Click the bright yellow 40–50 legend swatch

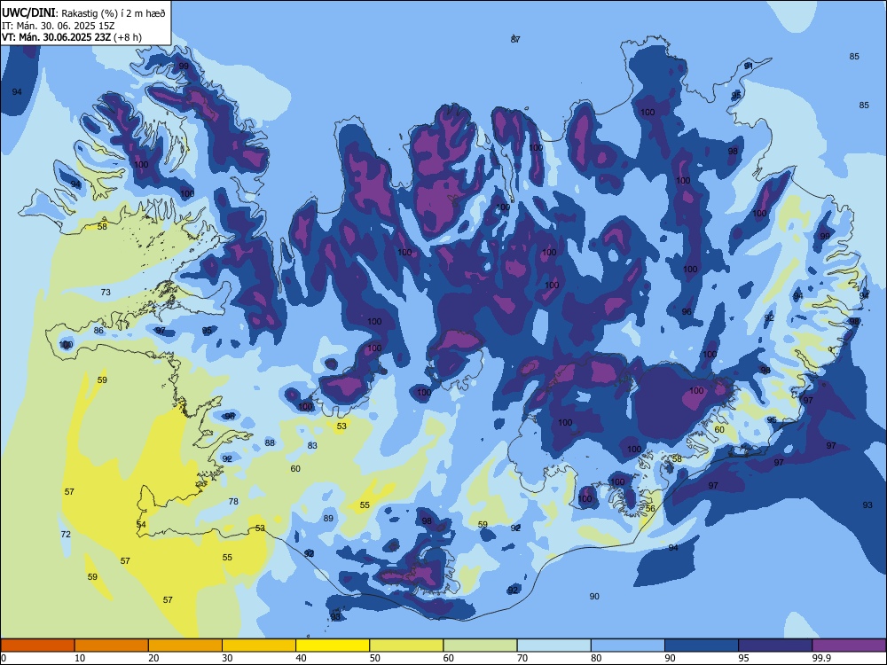coord(333,645)
